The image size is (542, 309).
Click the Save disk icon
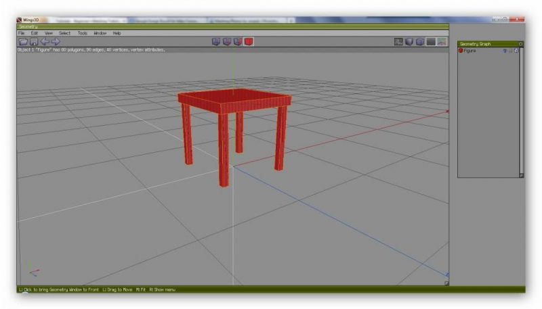pyautogui.click(x=33, y=41)
